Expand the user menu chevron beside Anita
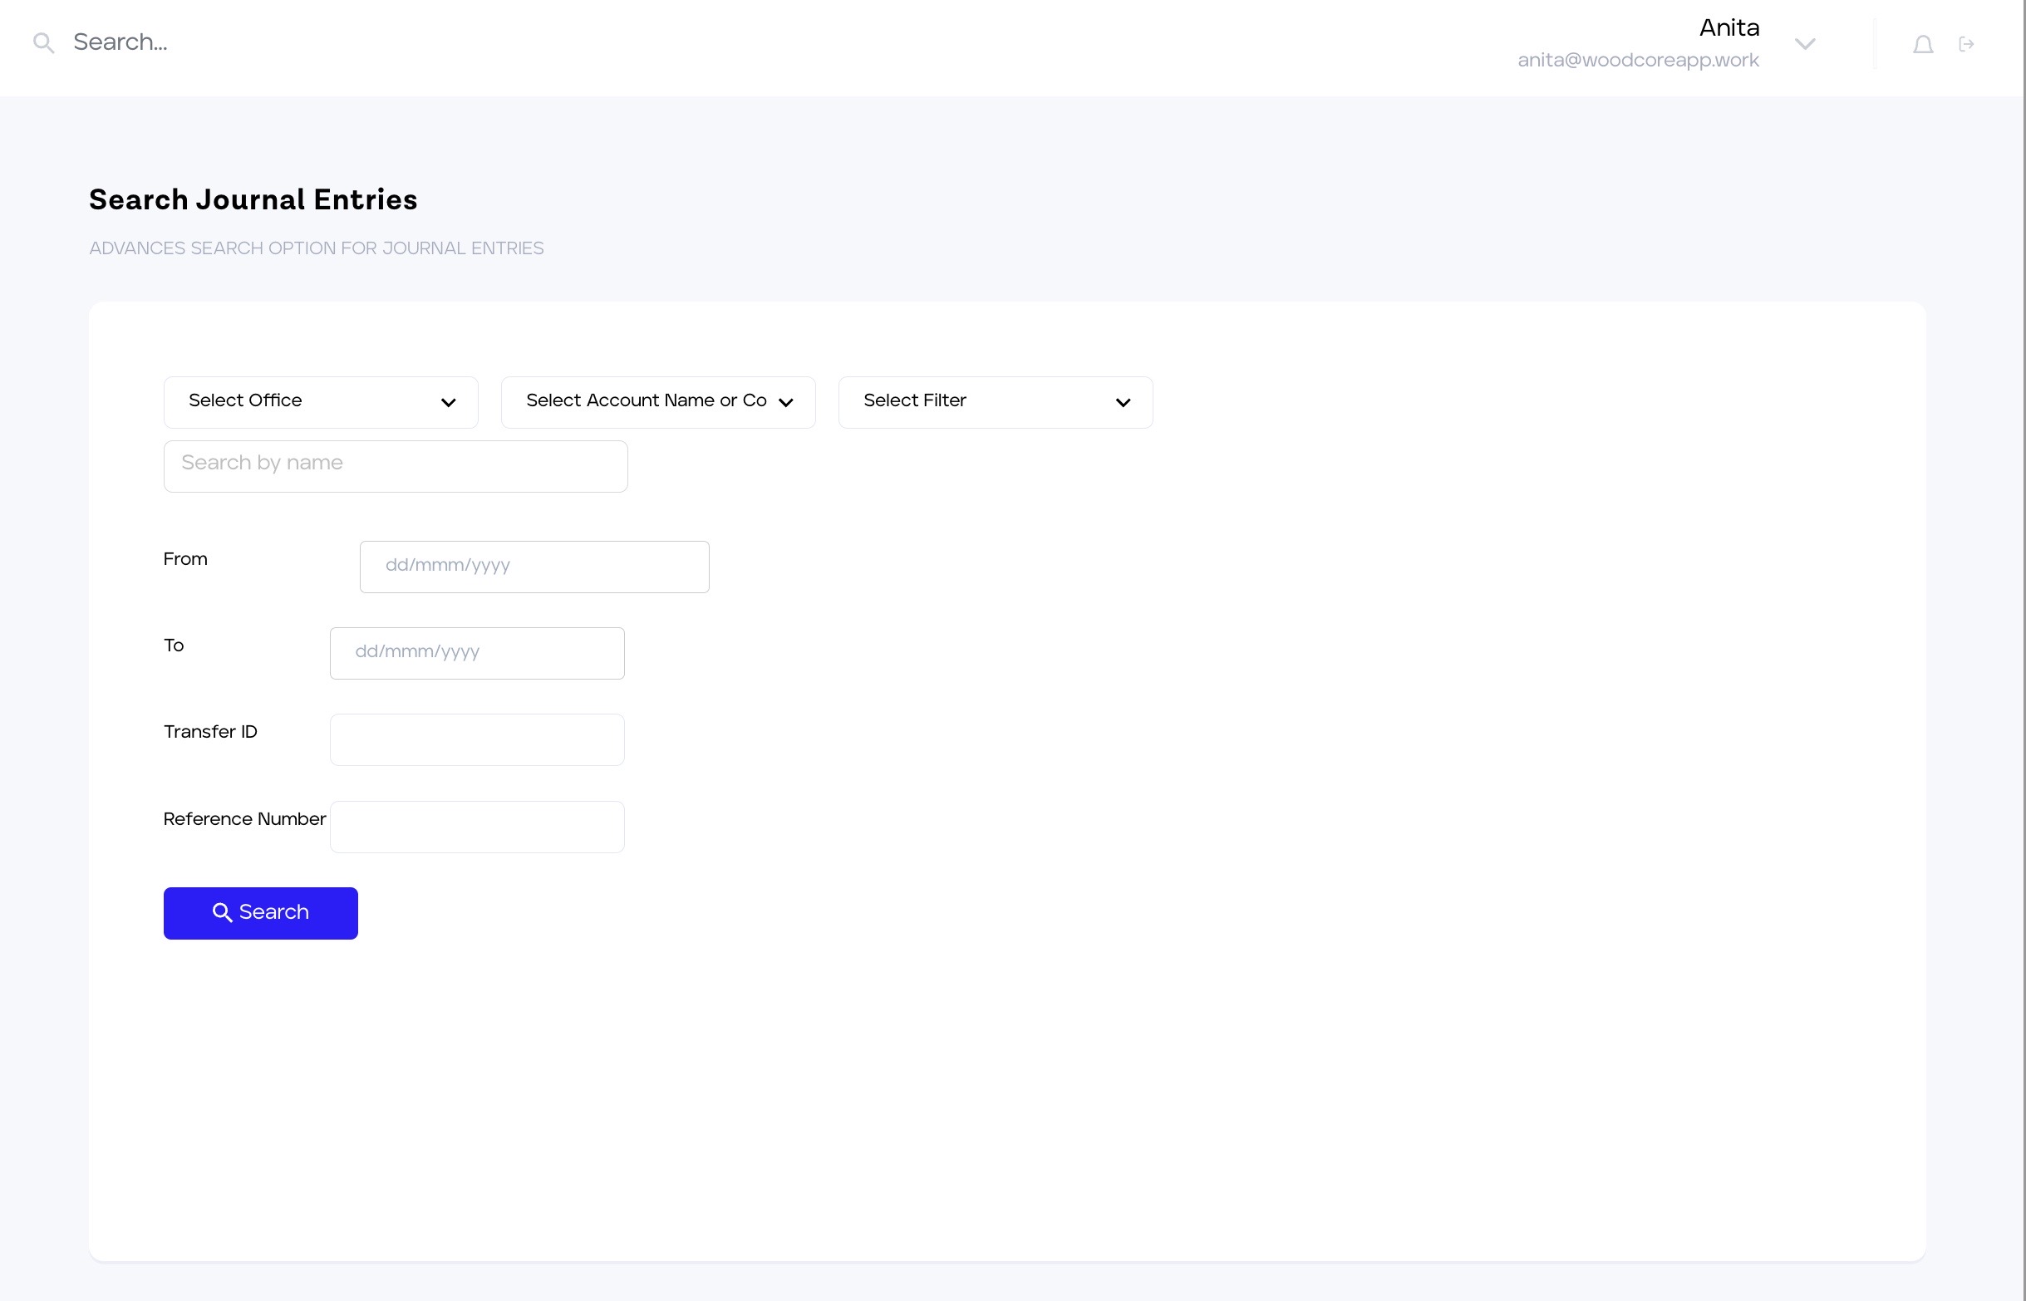Screen dimensions: 2026x1301 click(x=1805, y=44)
